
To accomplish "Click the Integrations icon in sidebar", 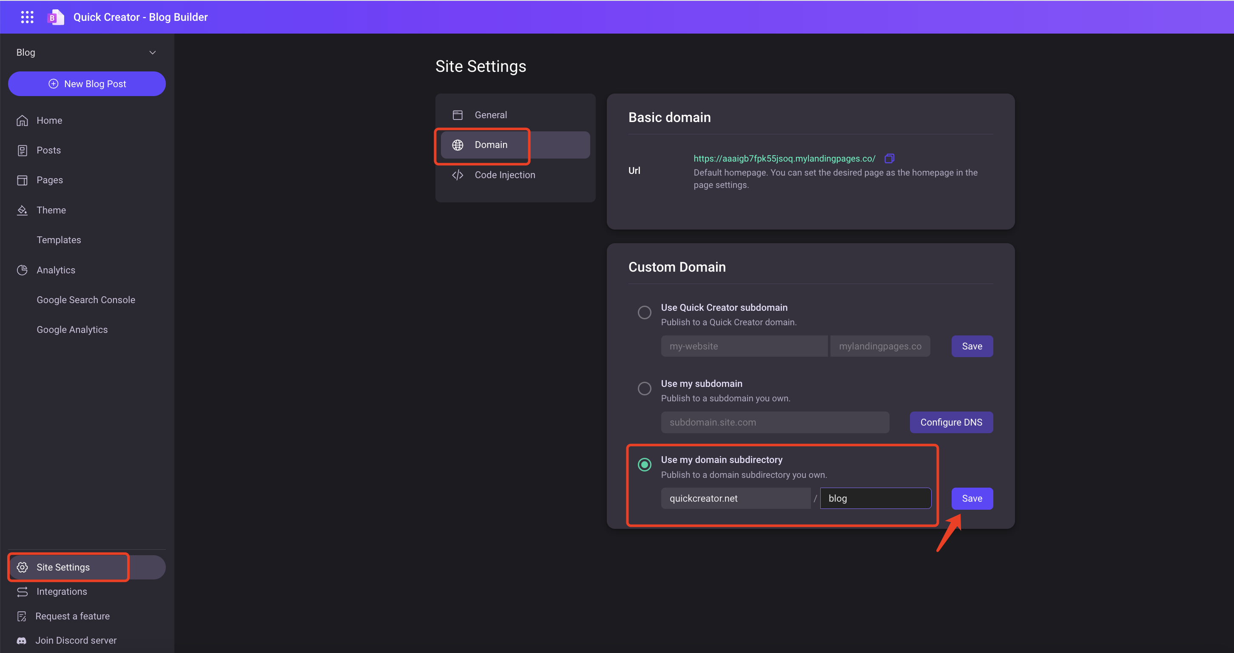I will [x=22, y=592].
